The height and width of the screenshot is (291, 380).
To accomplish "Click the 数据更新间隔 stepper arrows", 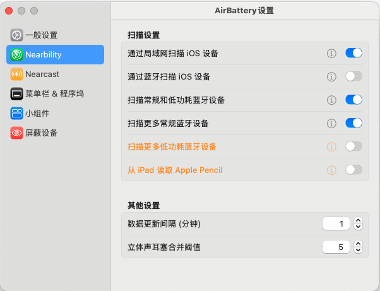I will [359, 223].
